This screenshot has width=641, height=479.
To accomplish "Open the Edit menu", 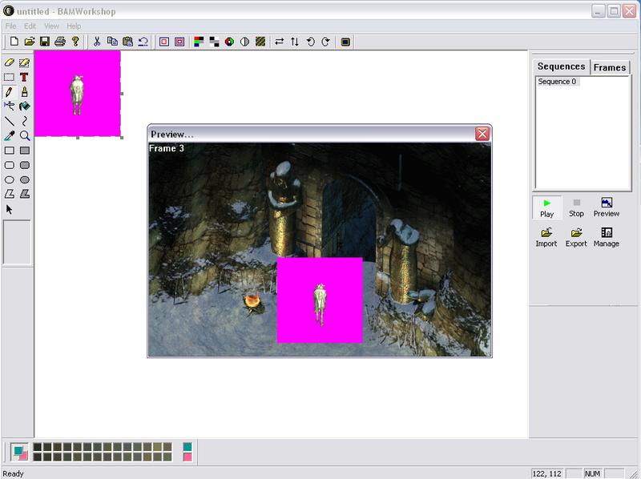I will point(30,26).
